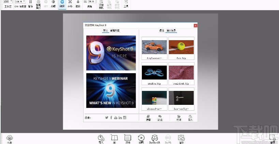Viewport: 279px width, 144px height.
Task: Open the drone studios.bip scene
Action: (x=154, y=74)
